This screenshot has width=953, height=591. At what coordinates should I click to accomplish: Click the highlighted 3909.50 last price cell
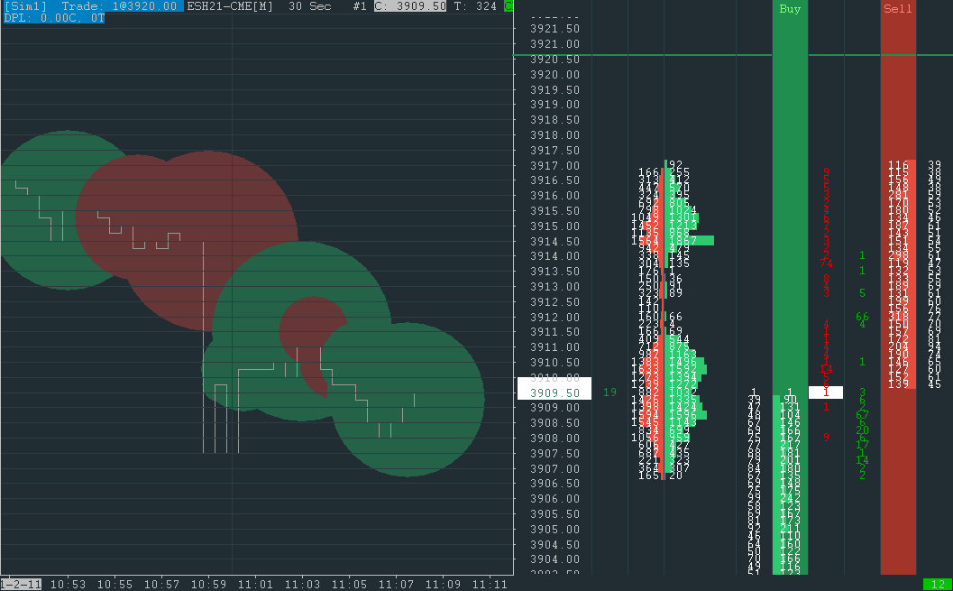[554, 389]
